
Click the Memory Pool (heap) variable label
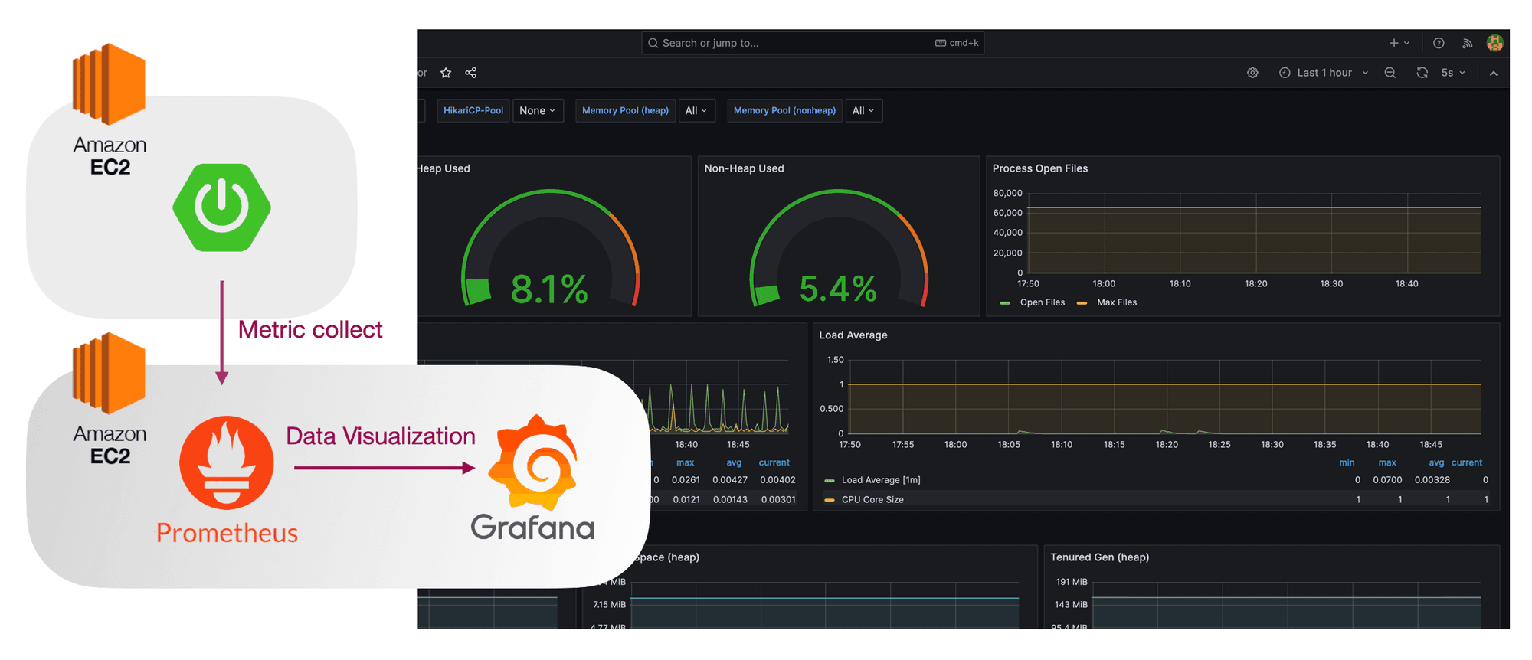pos(625,110)
